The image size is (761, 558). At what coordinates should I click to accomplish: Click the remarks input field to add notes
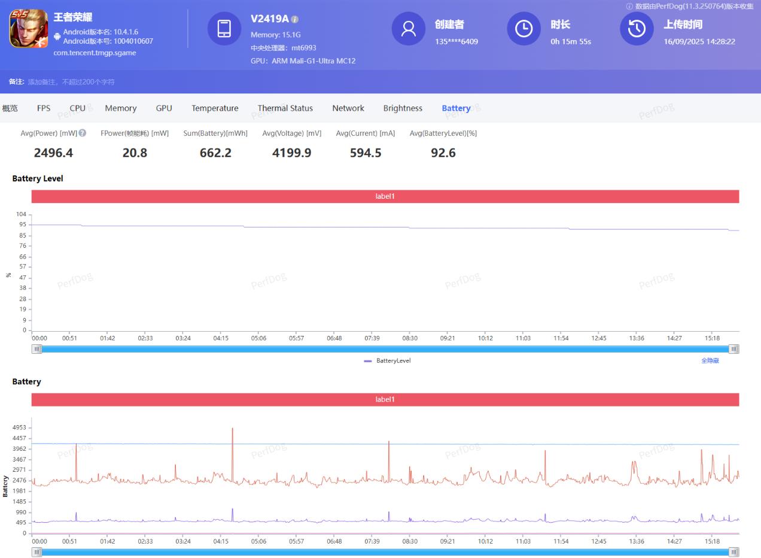click(71, 82)
